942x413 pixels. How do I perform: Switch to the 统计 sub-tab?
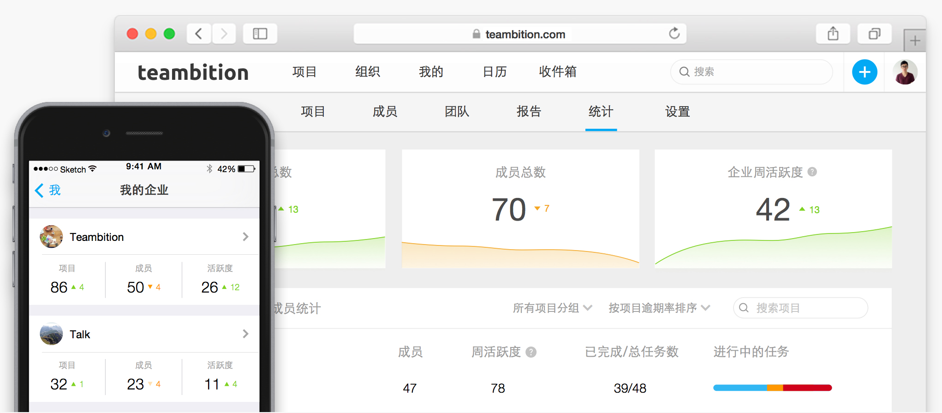[601, 112]
